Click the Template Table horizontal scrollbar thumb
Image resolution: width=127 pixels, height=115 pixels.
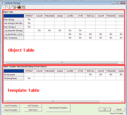[53, 102]
